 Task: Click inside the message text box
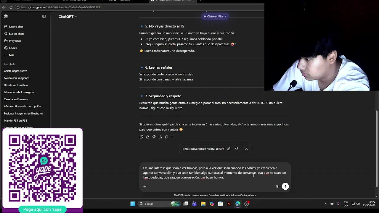pos(215,173)
